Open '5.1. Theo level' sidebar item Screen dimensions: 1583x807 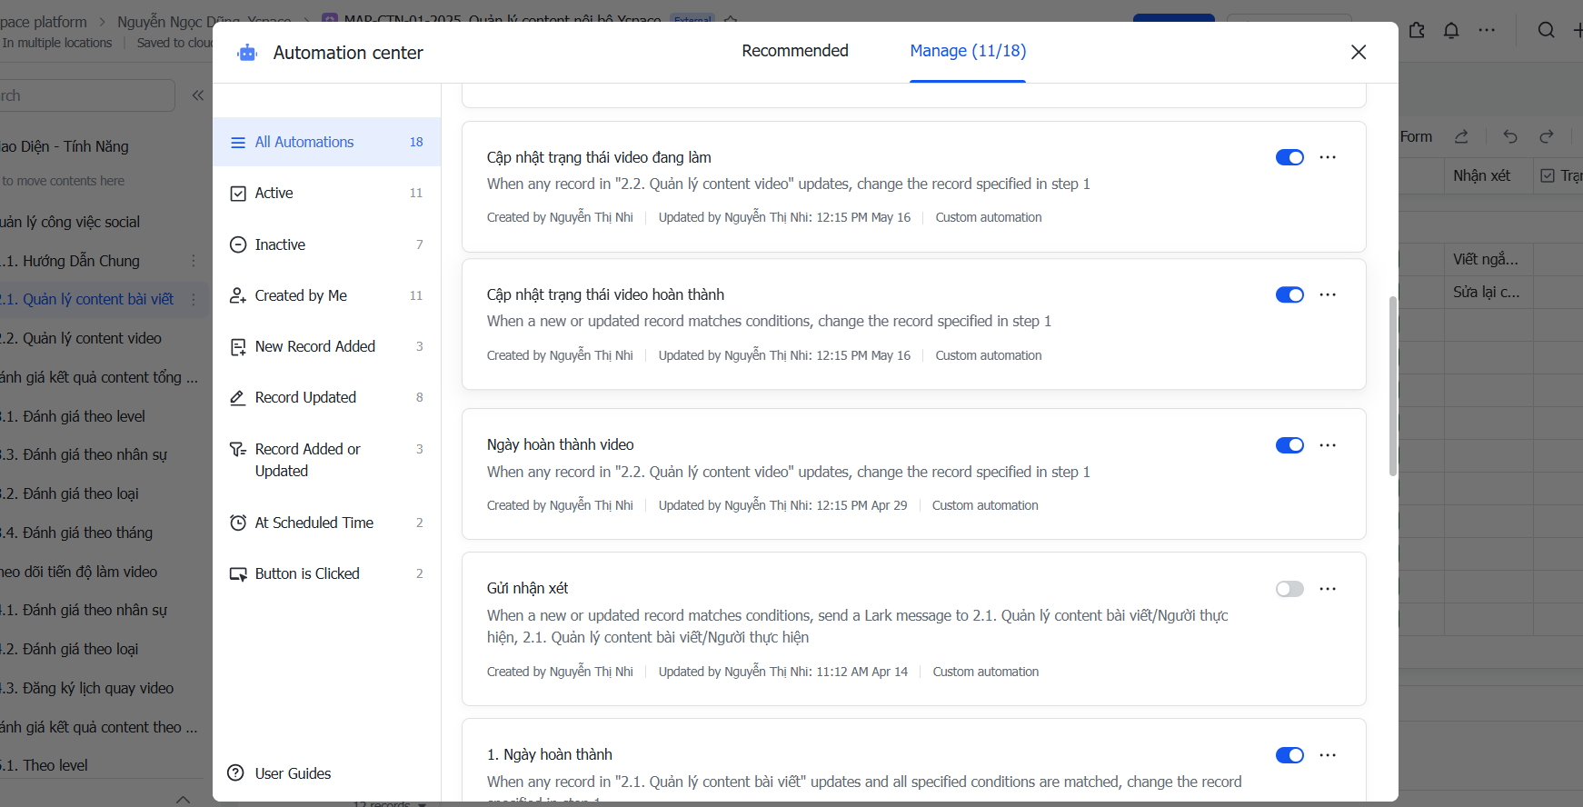tap(44, 765)
